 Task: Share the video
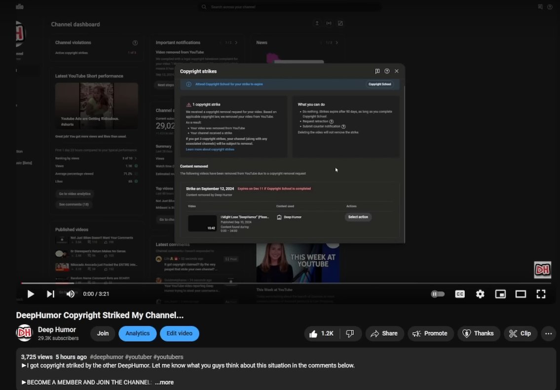(x=384, y=334)
